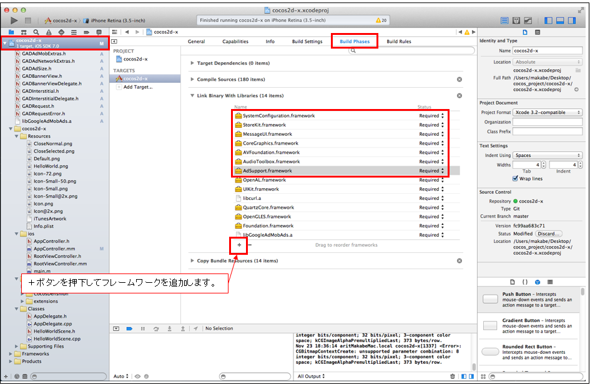This screenshot has height=385, width=590.
Task: Open the Capabilities tab
Action: (235, 41)
